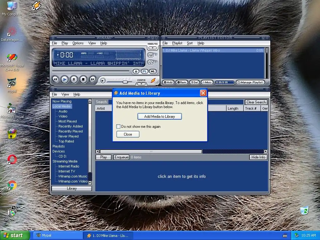Select Most Played view
This screenshot has height=240, width=320.
click(x=67, y=121)
